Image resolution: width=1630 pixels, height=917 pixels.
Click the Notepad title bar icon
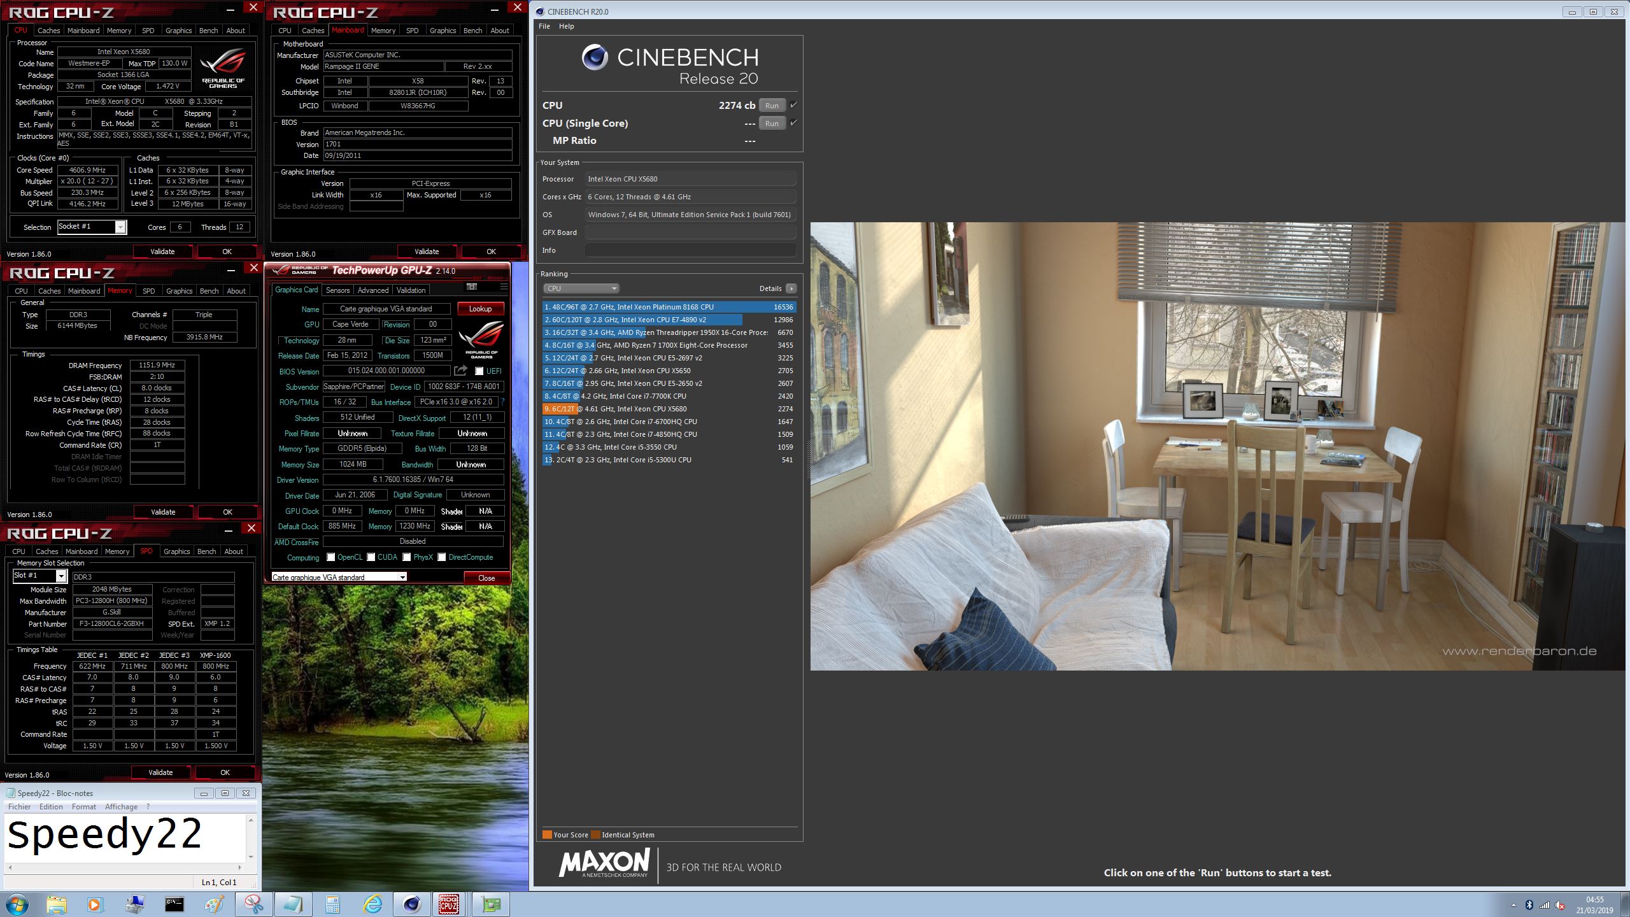click(x=11, y=793)
